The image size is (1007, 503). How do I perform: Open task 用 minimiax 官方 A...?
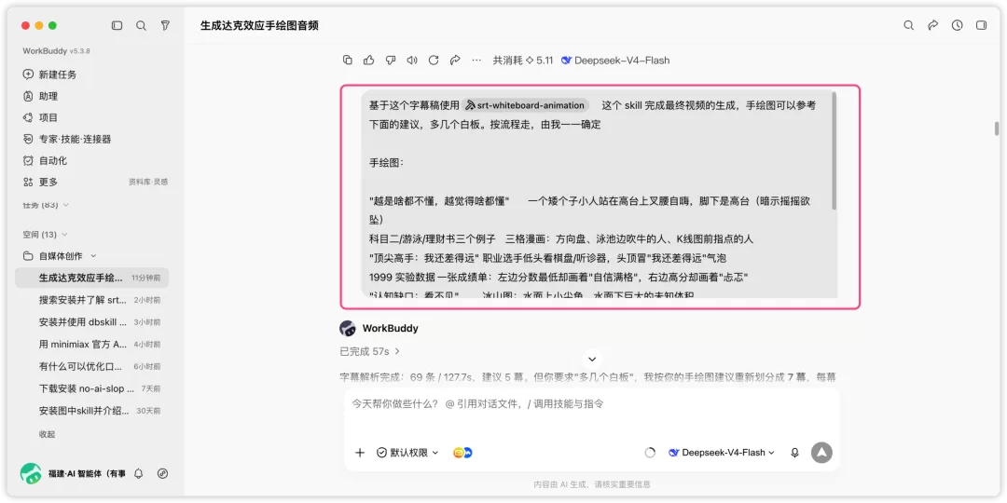click(x=91, y=345)
